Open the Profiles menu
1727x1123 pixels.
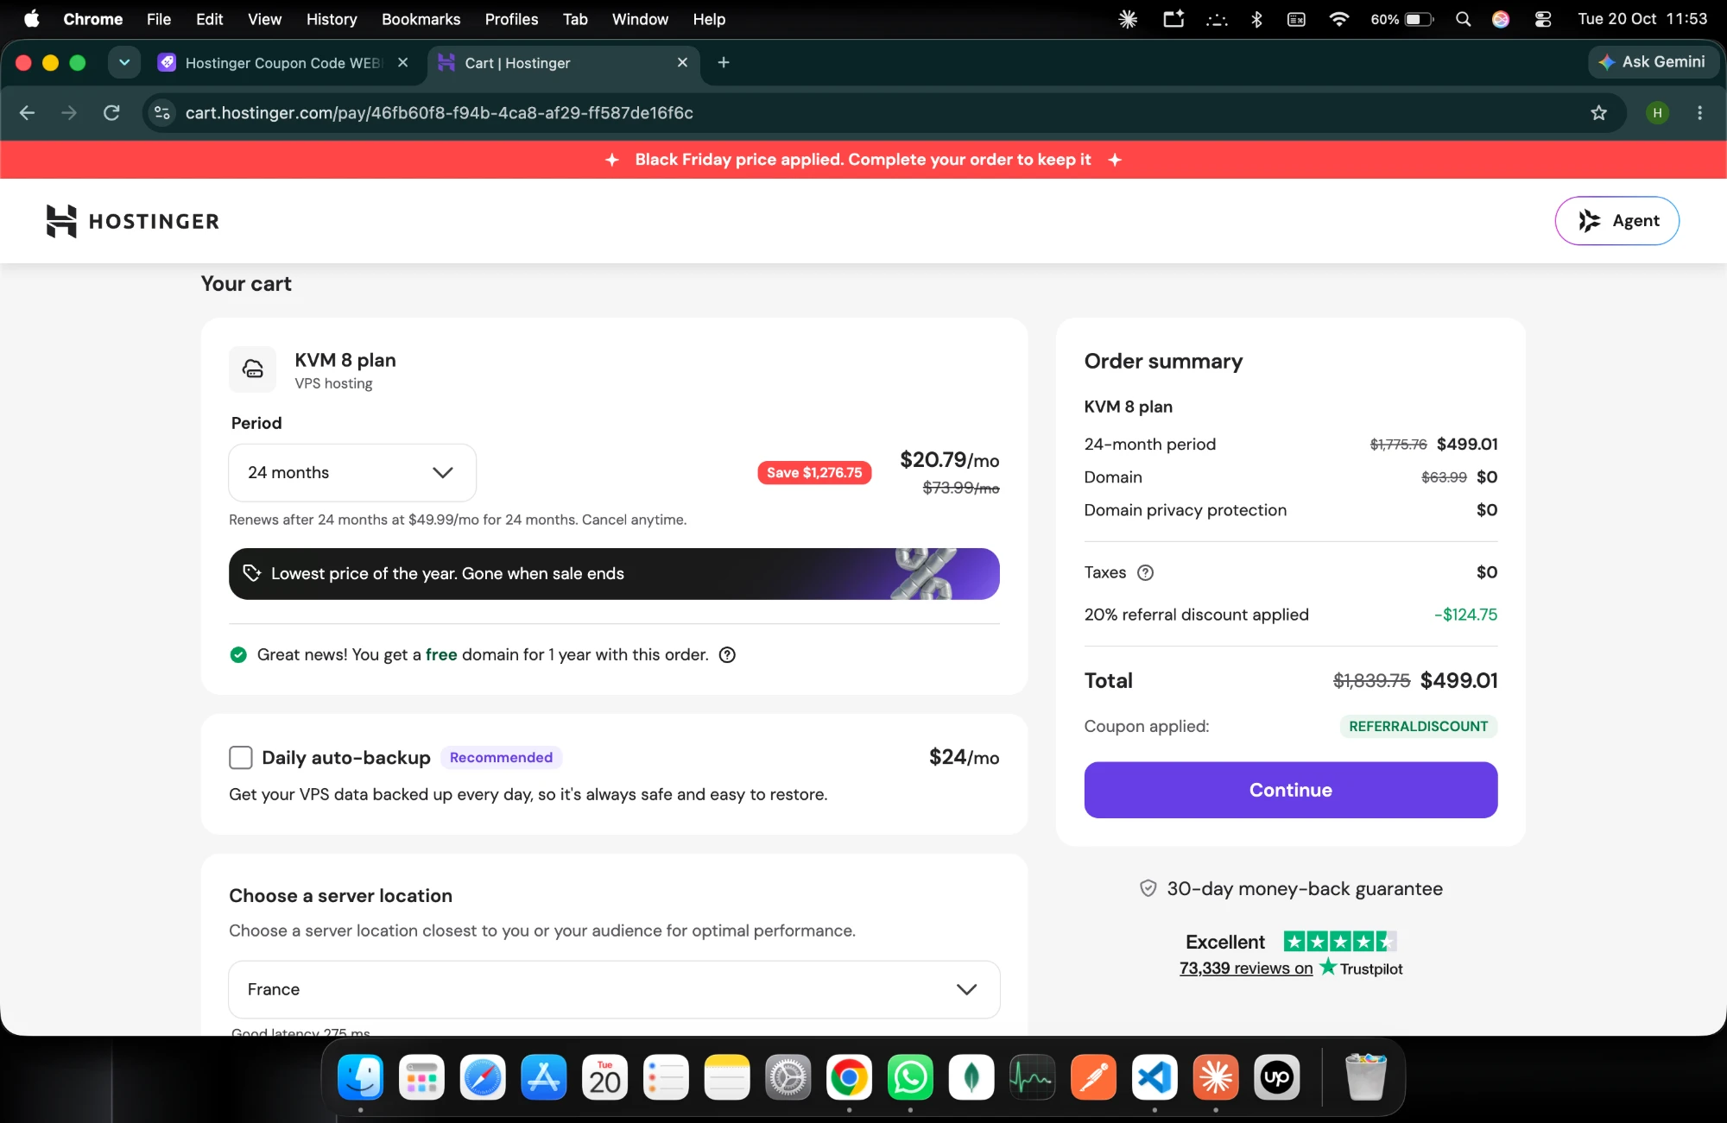511,19
